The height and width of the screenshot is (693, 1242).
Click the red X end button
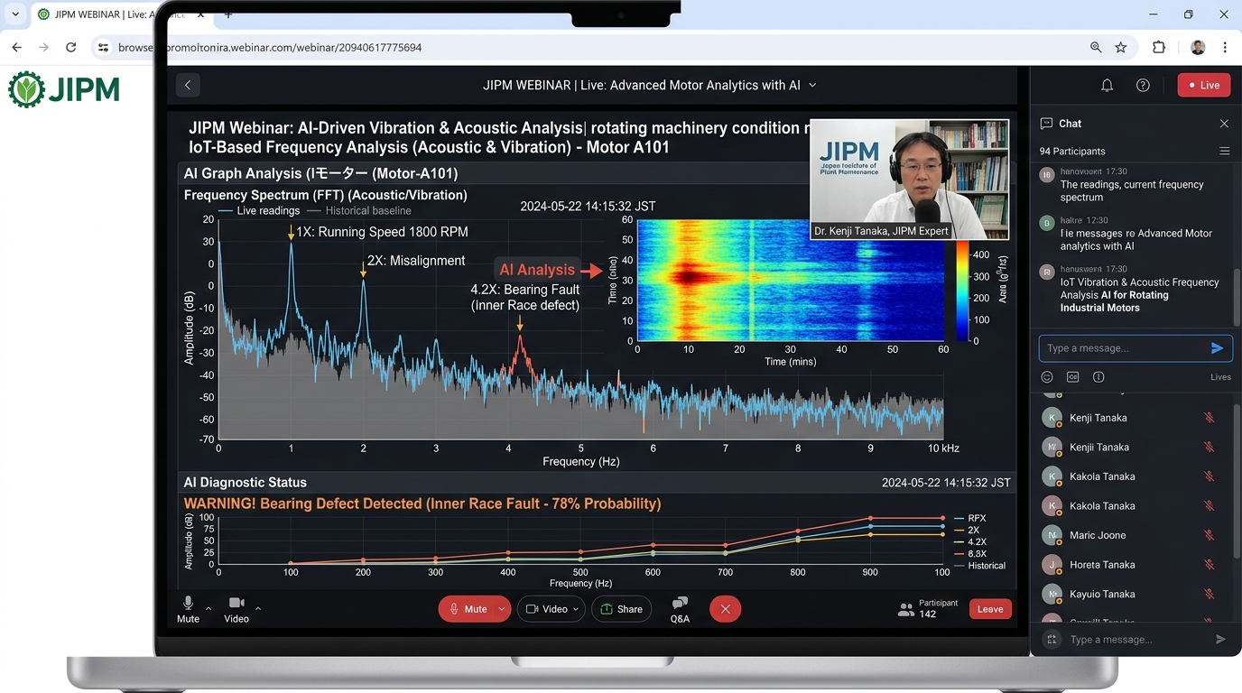pos(725,609)
